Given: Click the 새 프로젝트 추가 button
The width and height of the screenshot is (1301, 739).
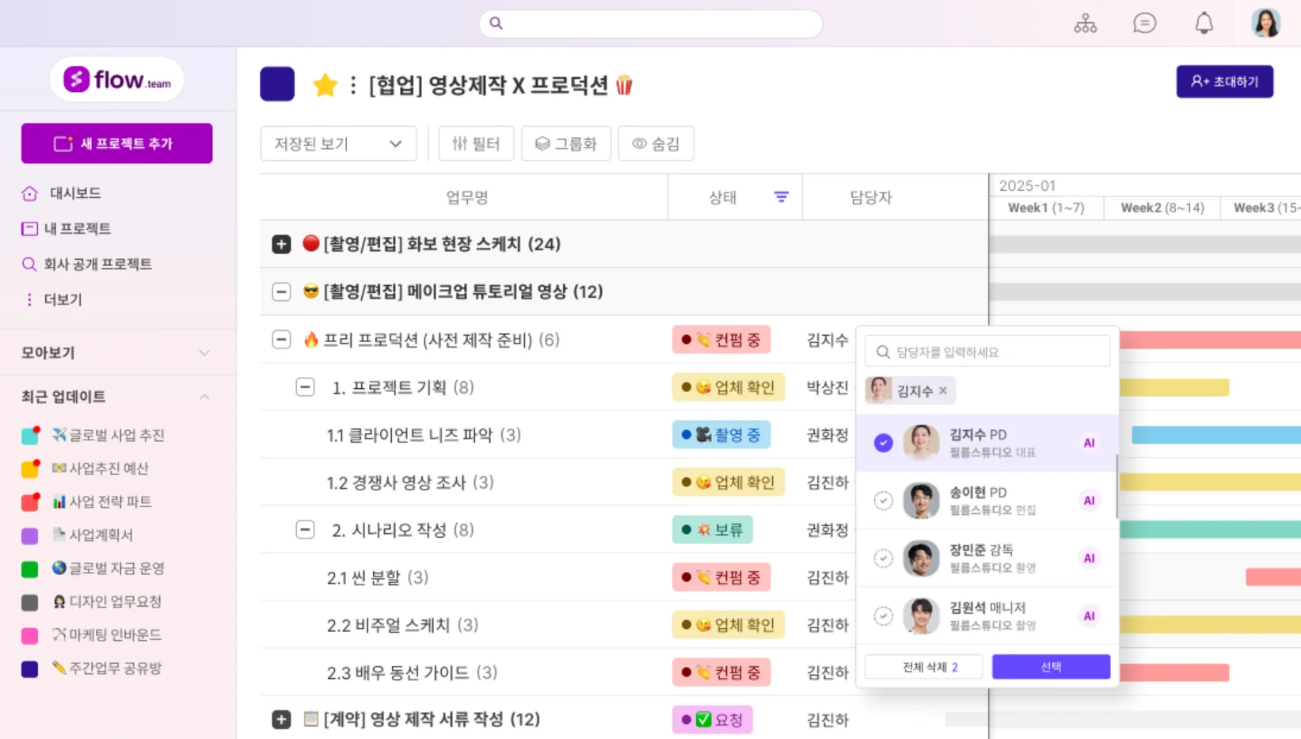Looking at the screenshot, I should point(116,143).
